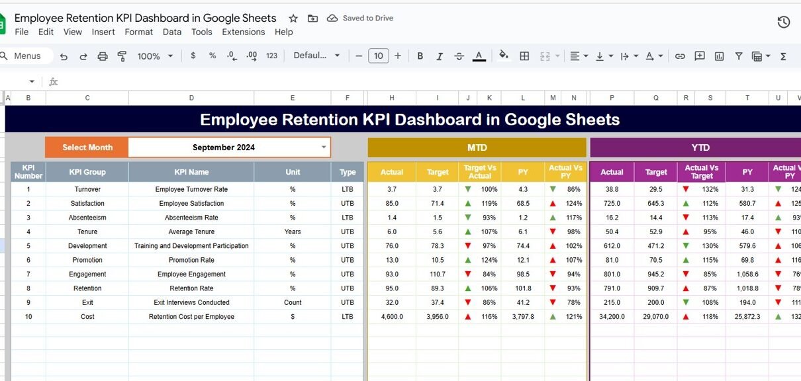This screenshot has height=381, width=801.
Task: Click the increase font size plus button
Action: [x=398, y=56]
